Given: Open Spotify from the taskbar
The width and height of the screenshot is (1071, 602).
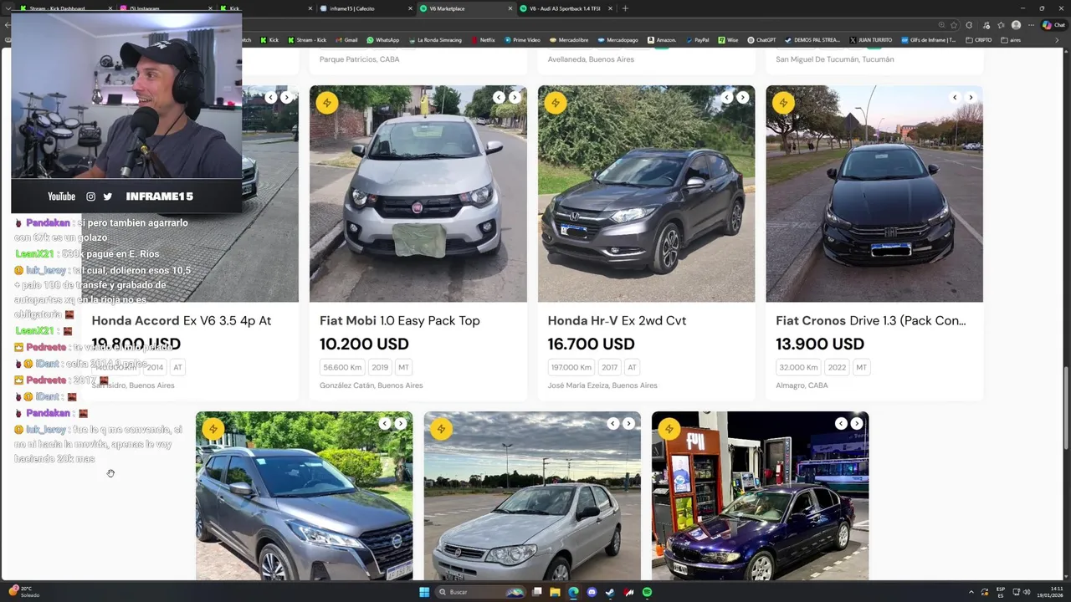Looking at the screenshot, I should [647, 592].
